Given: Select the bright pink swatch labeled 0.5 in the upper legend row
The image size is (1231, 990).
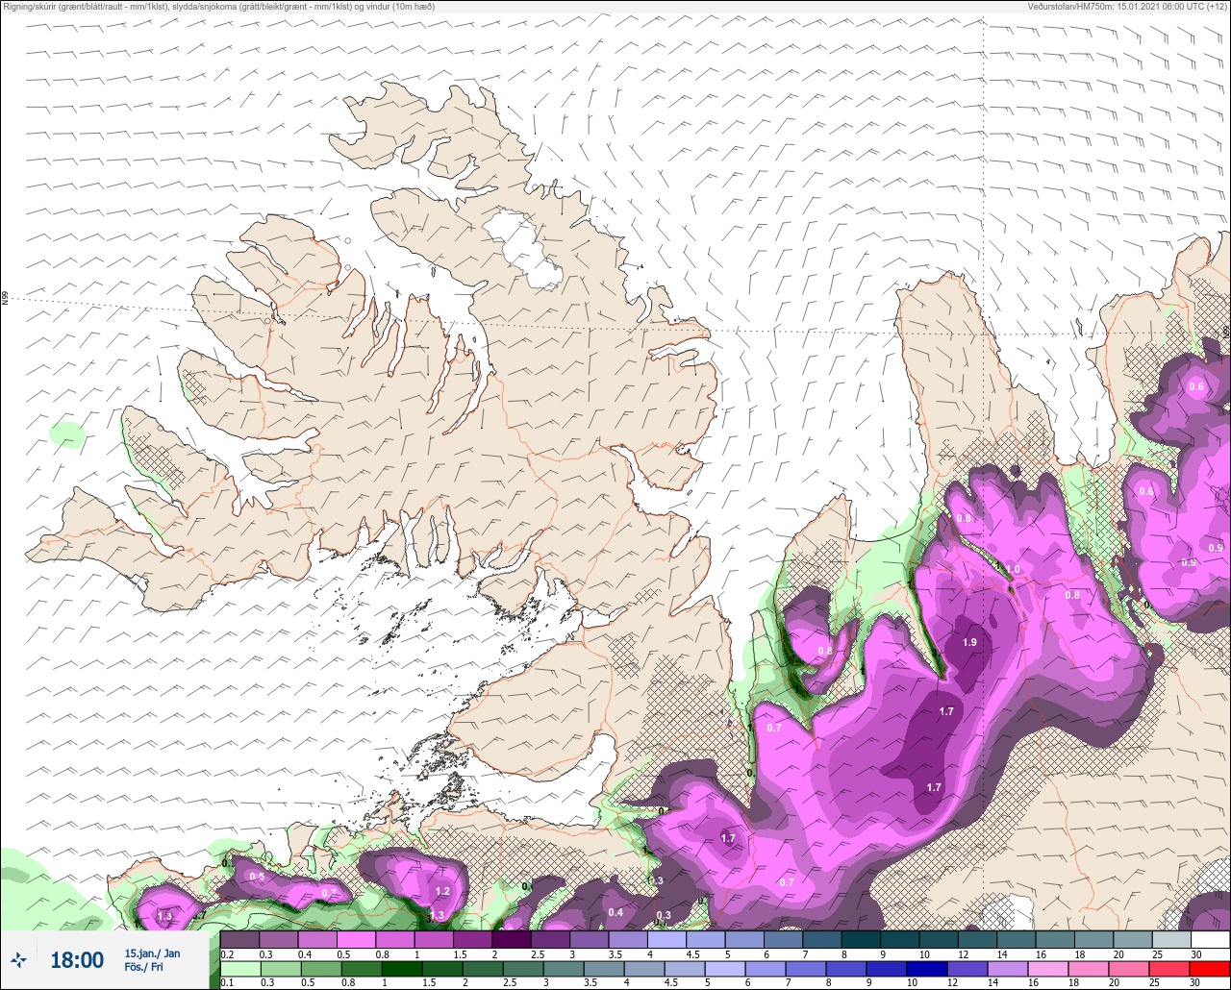Looking at the screenshot, I should (x=356, y=940).
